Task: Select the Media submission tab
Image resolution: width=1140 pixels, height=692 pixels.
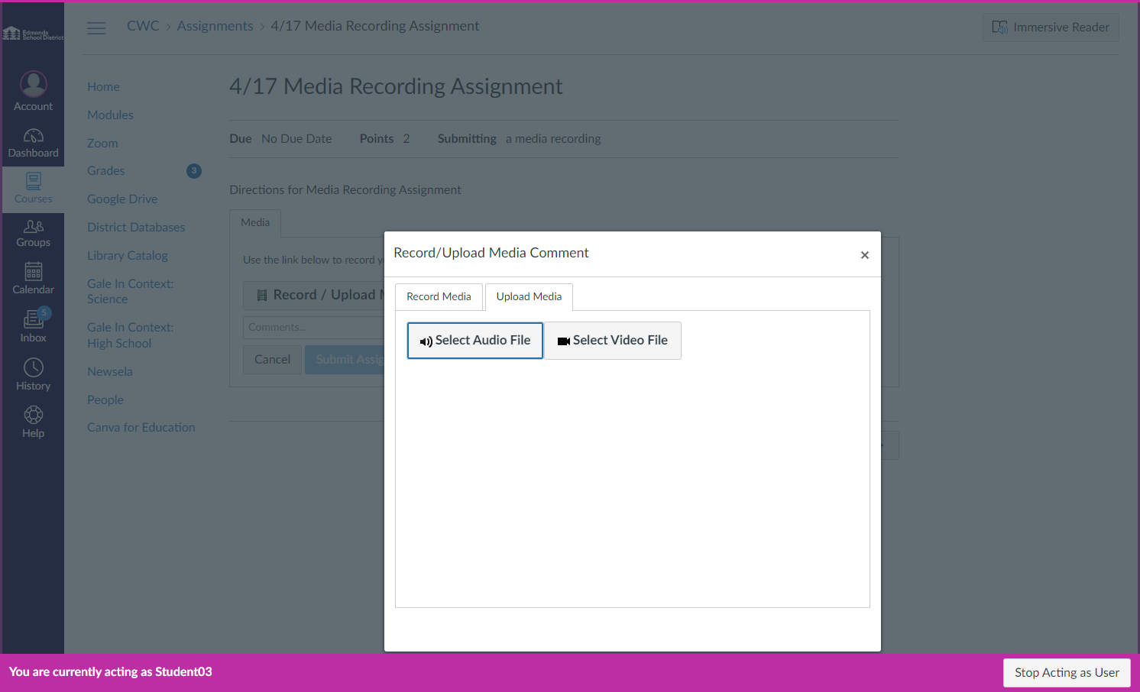Action: (255, 223)
